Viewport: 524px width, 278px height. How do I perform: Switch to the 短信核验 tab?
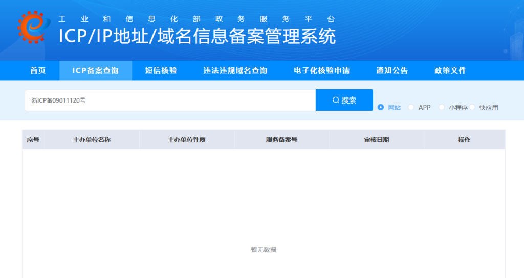coord(161,71)
